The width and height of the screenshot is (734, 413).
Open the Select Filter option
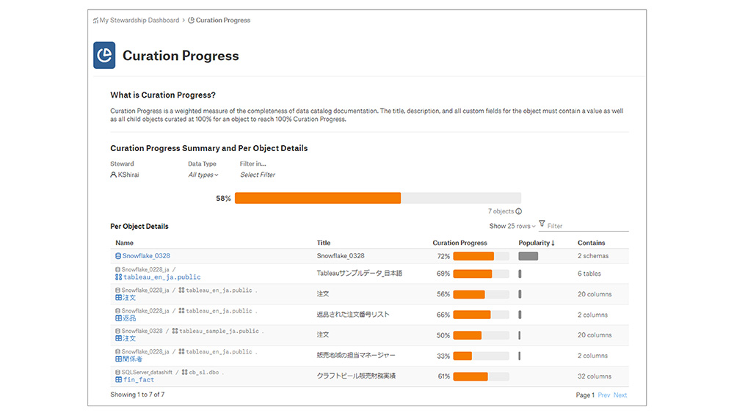pyautogui.click(x=258, y=175)
